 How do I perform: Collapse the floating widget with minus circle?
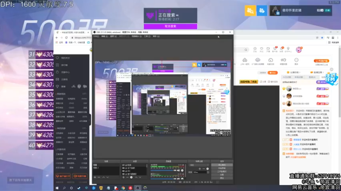coord(332,69)
